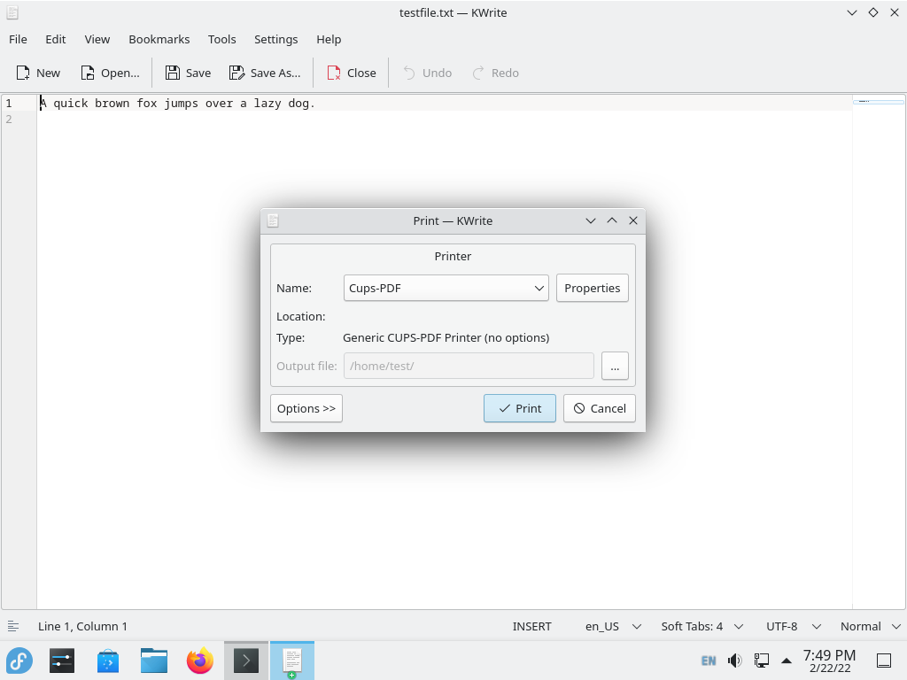907x680 pixels.
Task: Click the New document toolbar icon
Action: click(23, 73)
